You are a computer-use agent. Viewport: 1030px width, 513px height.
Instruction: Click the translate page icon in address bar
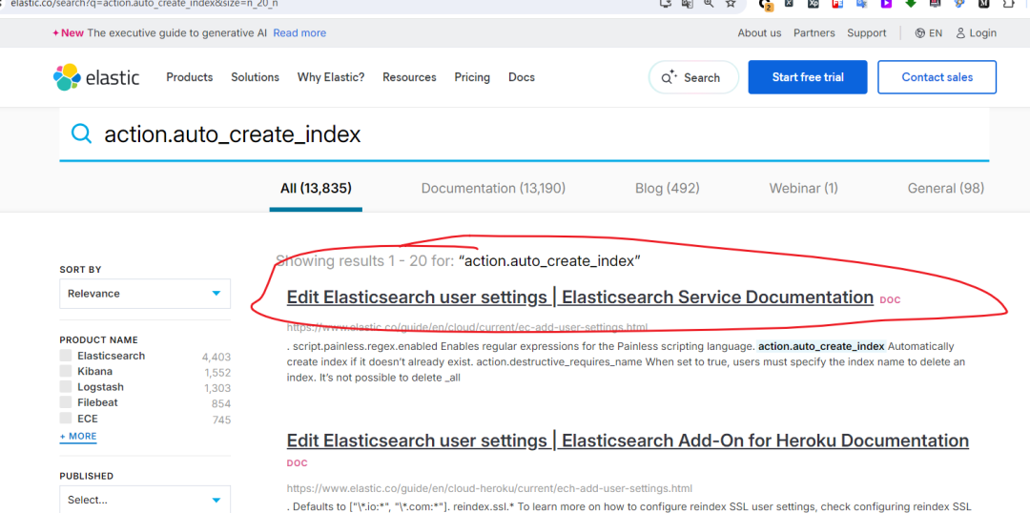[x=687, y=3]
